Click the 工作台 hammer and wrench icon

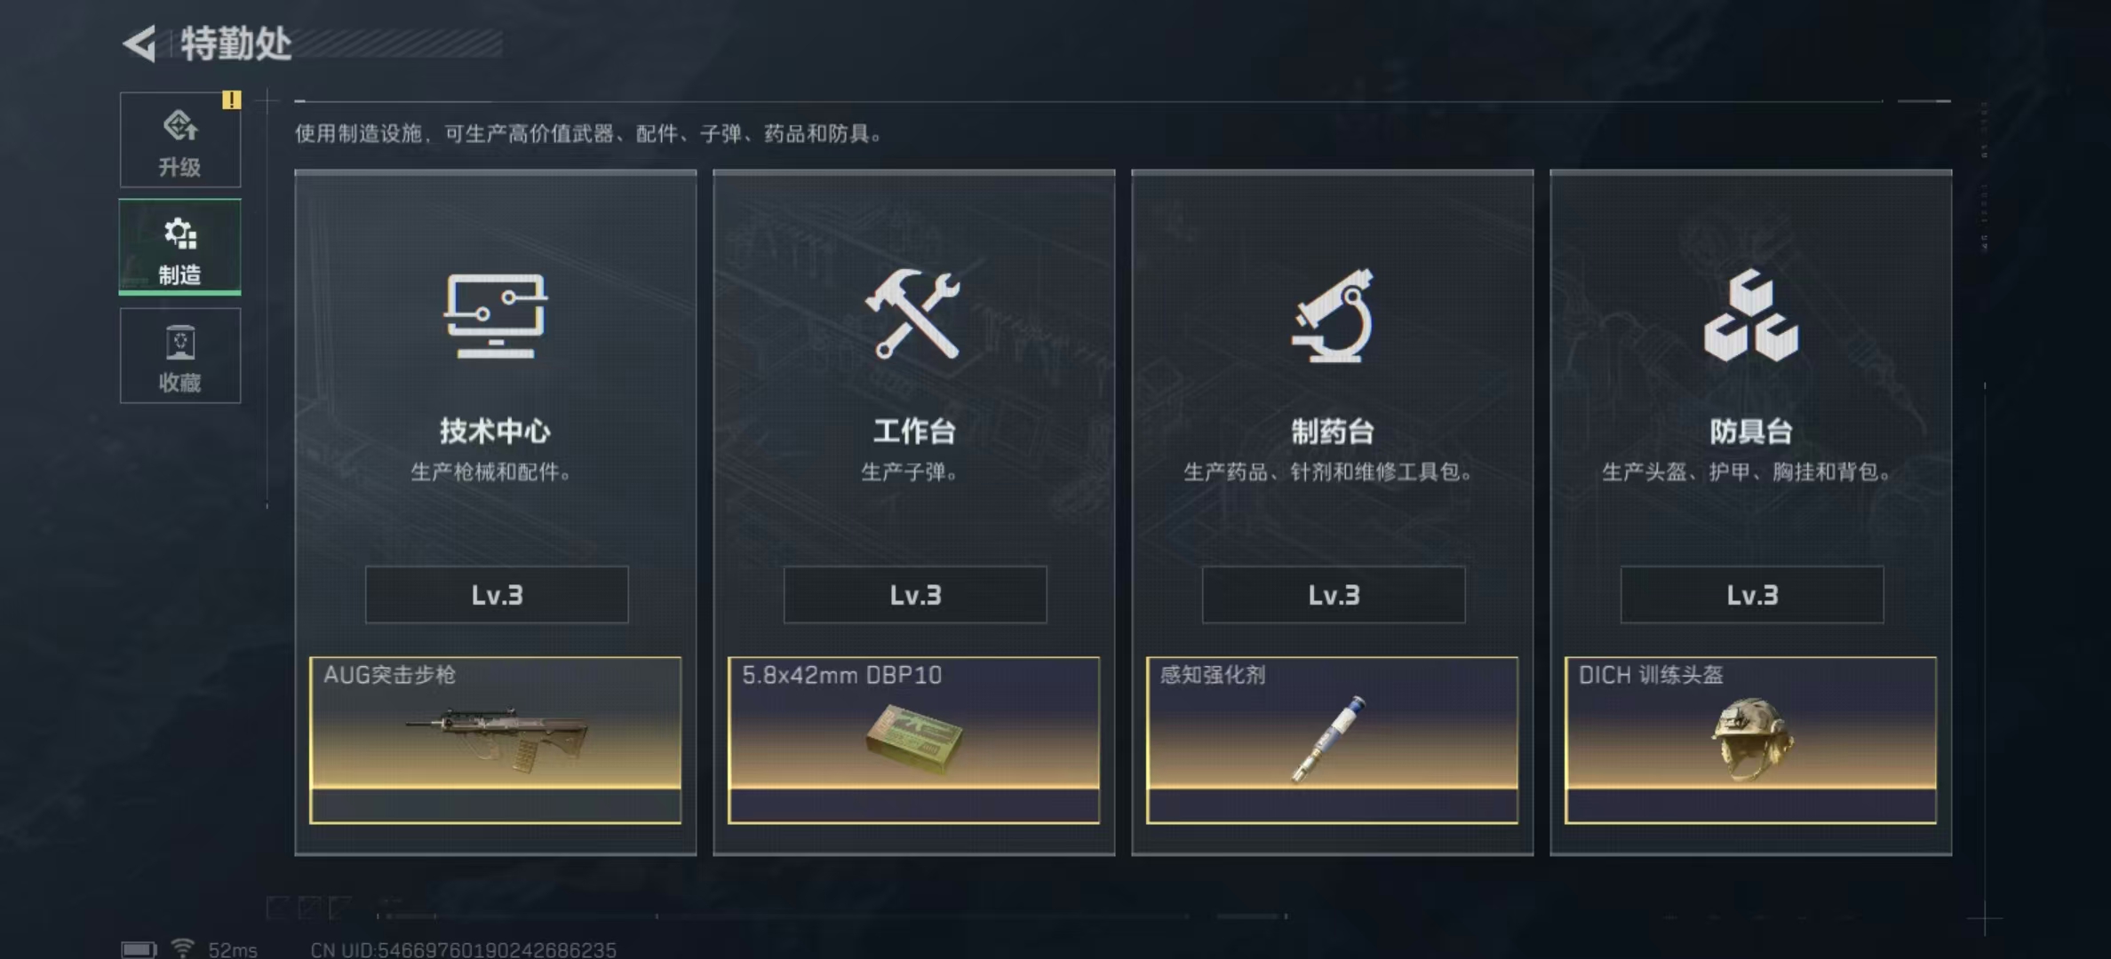pyautogui.click(x=913, y=313)
